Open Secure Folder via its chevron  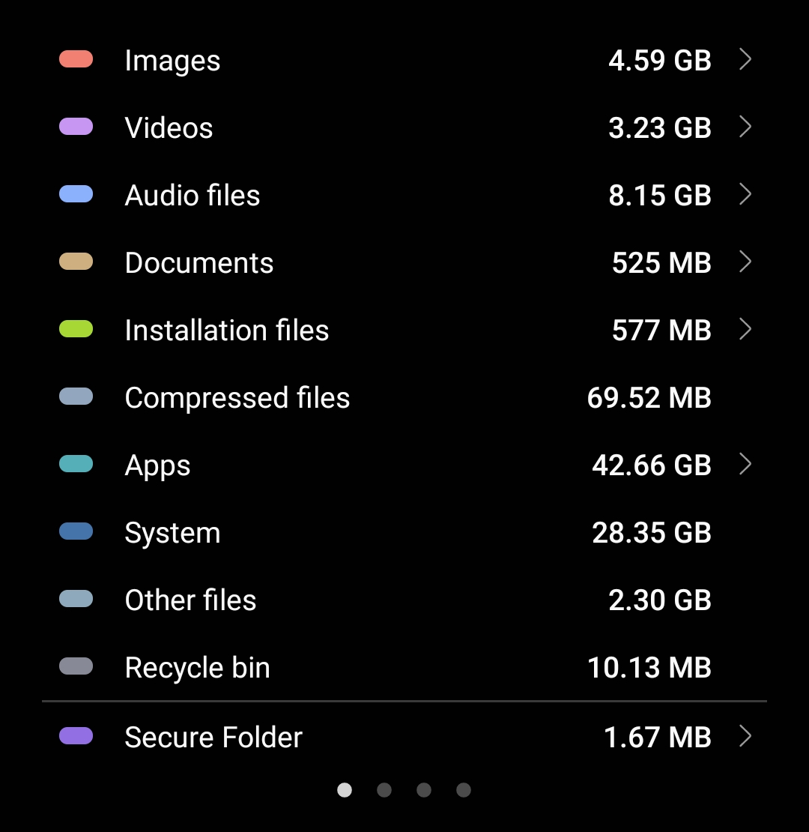(x=745, y=736)
